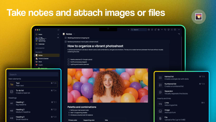Click the note icon beside Wedding photoshoot shopping list
The height and width of the screenshot is (122, 216).
(x=66, y=38)
